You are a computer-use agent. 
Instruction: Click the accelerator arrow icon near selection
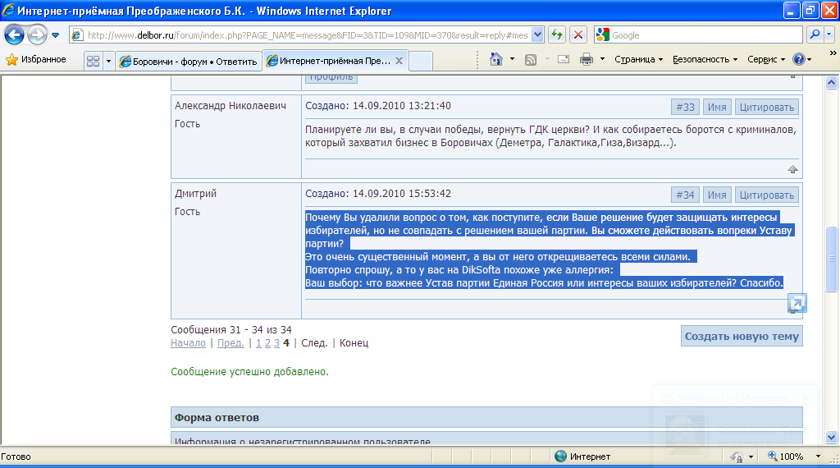pos(797,304)
